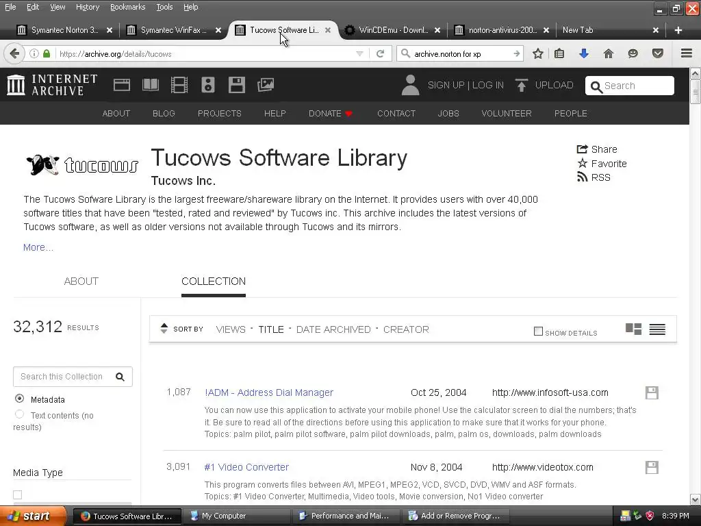The width and height of the screenshot is (701, 526).
Task: Open the Audio speaker icon
Action: pyautogui.click(x=208, y=85)
